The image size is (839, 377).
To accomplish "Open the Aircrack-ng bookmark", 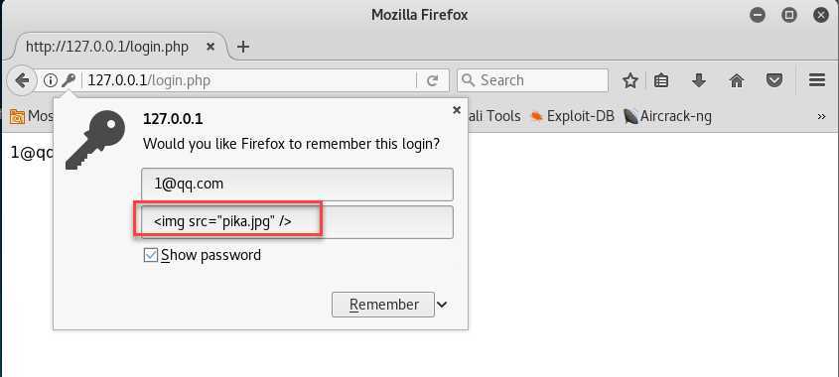I will point(668,115).
